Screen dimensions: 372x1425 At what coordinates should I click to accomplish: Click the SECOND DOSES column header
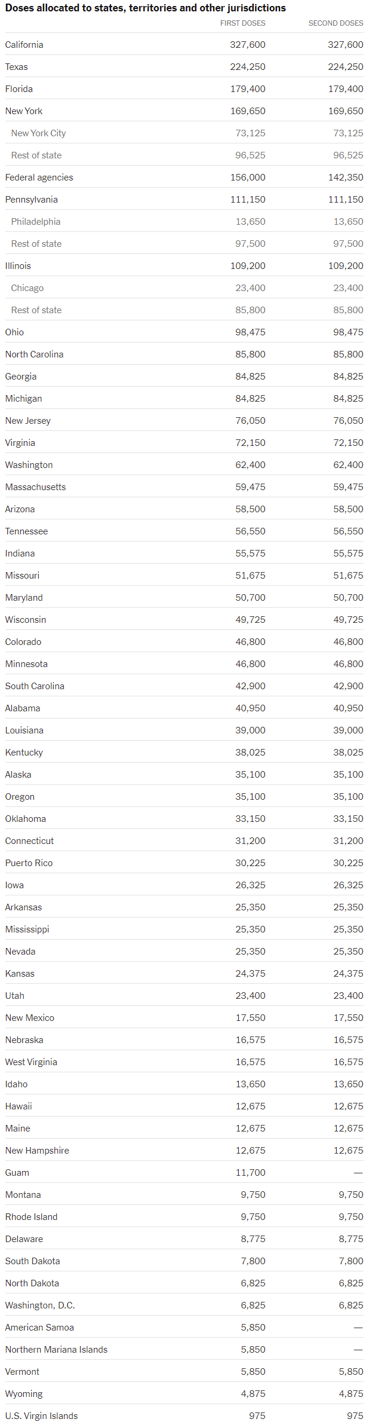click(x=336, y=23)
